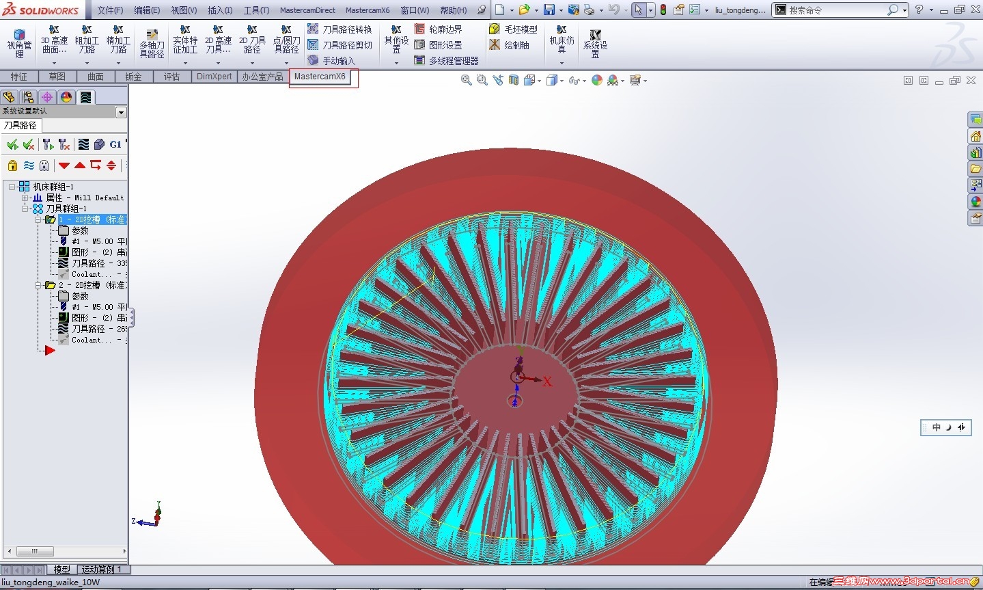
Task: Move insert arrow up with red up triangle
Action: (80, 165)
